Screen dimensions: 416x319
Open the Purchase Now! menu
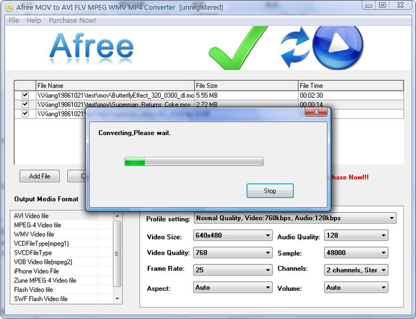point(72,21)
